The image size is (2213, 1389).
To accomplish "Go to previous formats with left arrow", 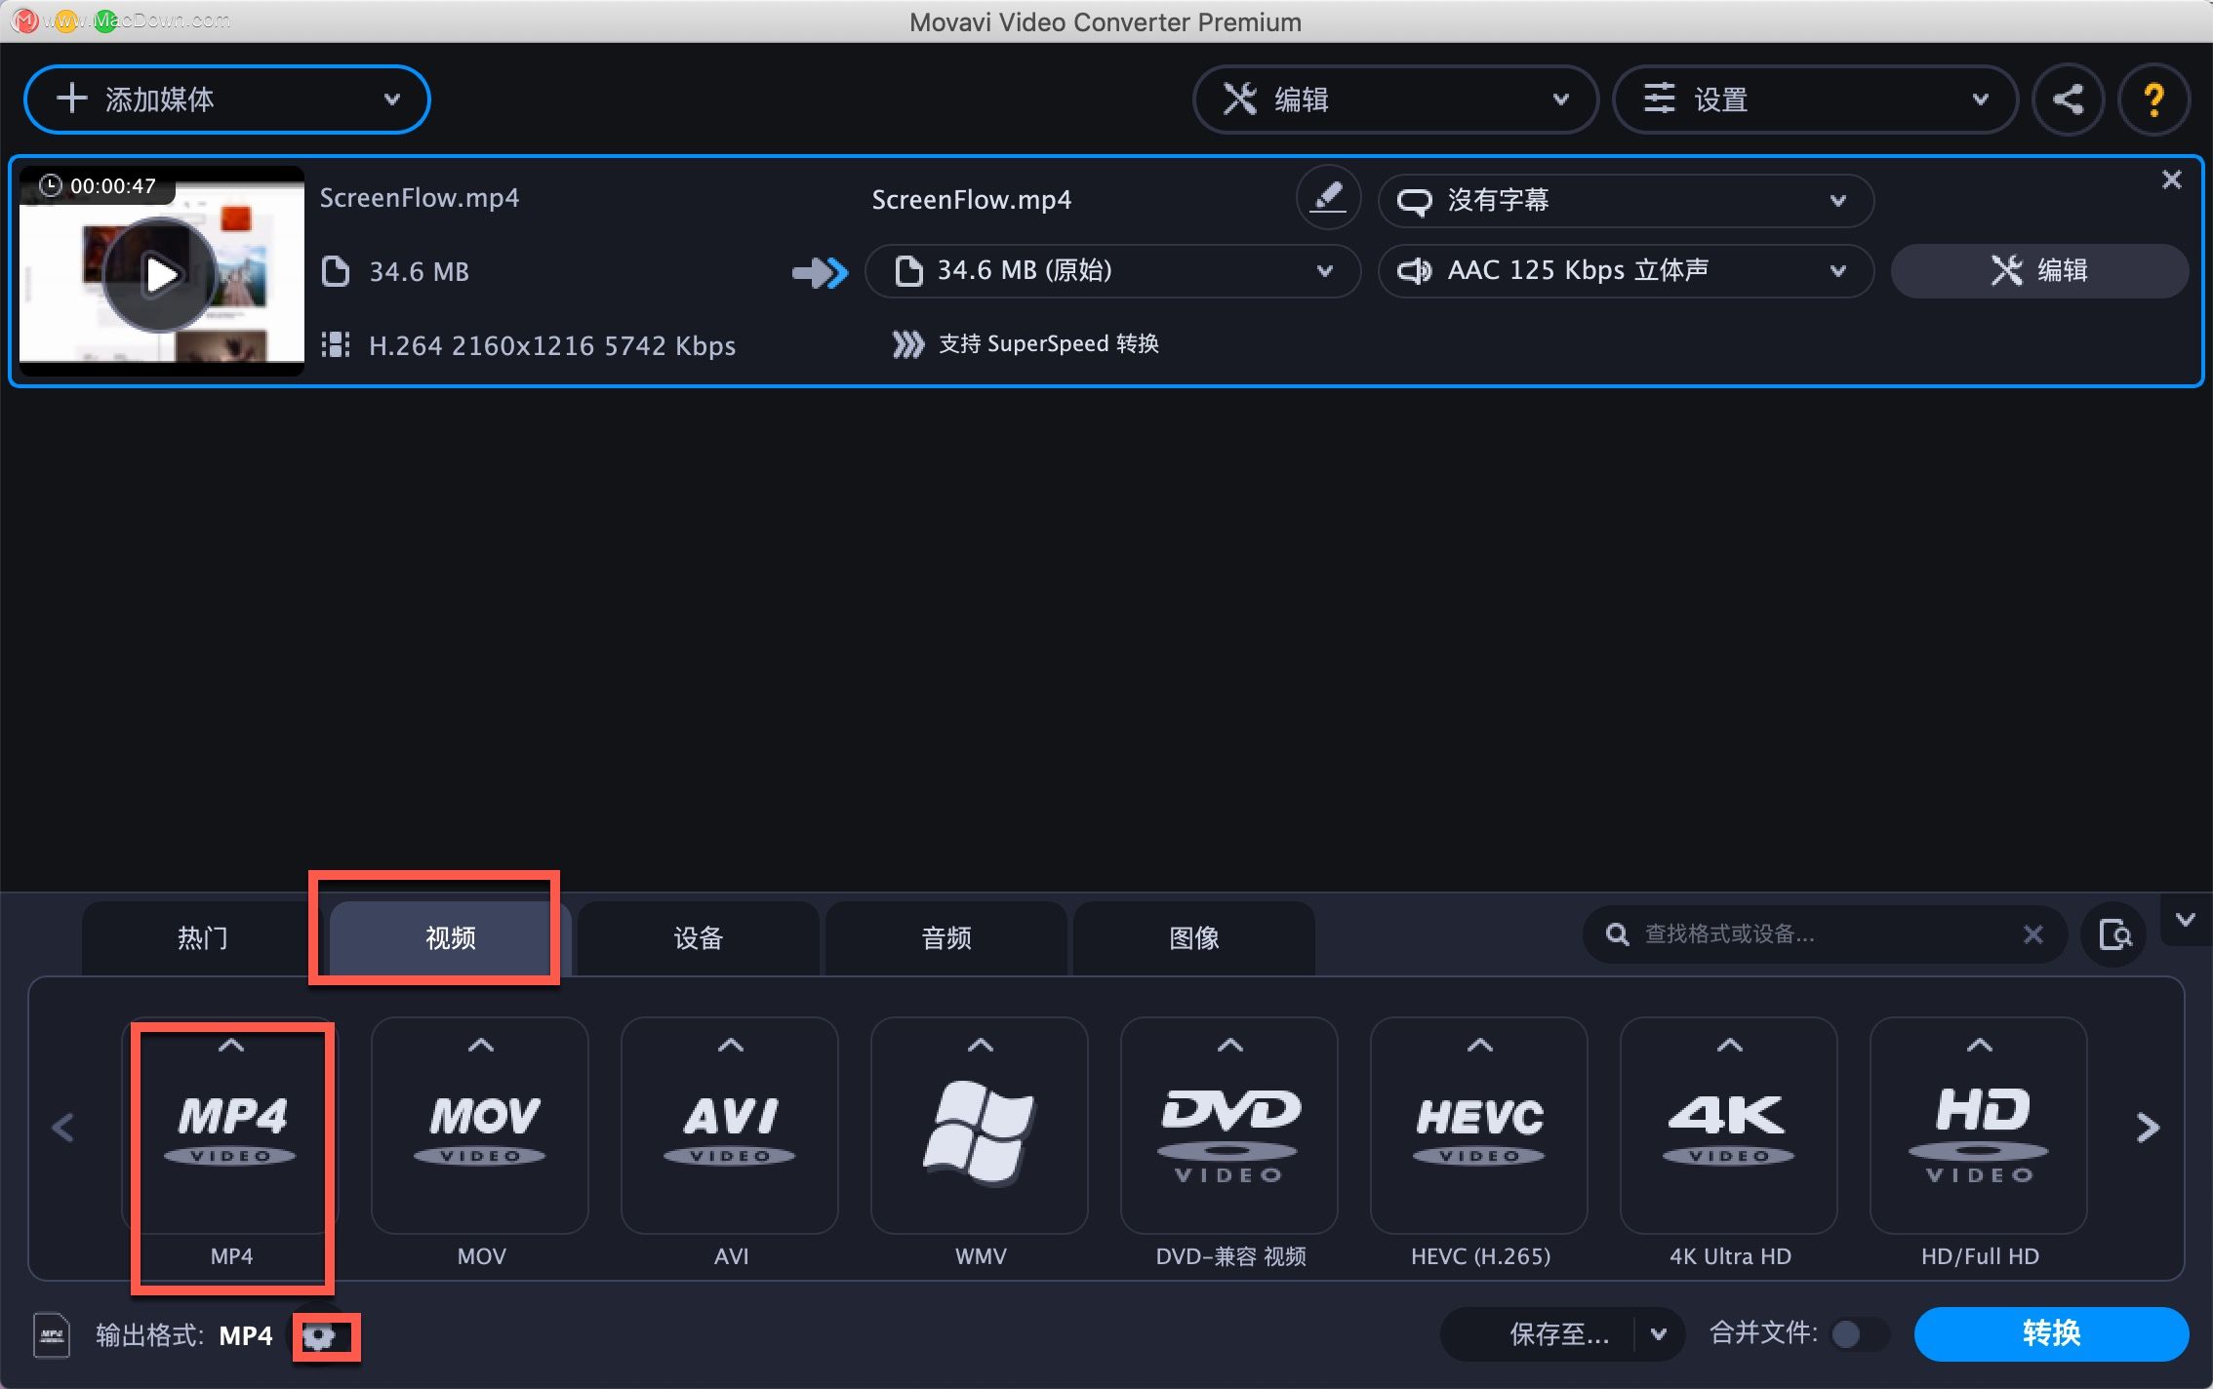I will (x=63, y=1128).
